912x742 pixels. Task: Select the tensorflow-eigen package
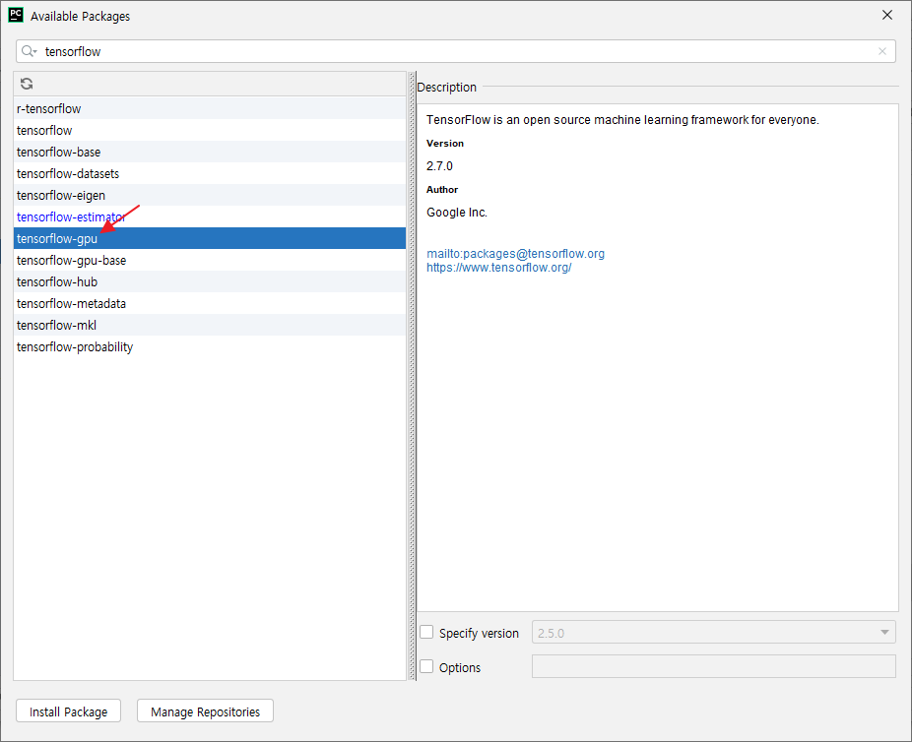210,195
